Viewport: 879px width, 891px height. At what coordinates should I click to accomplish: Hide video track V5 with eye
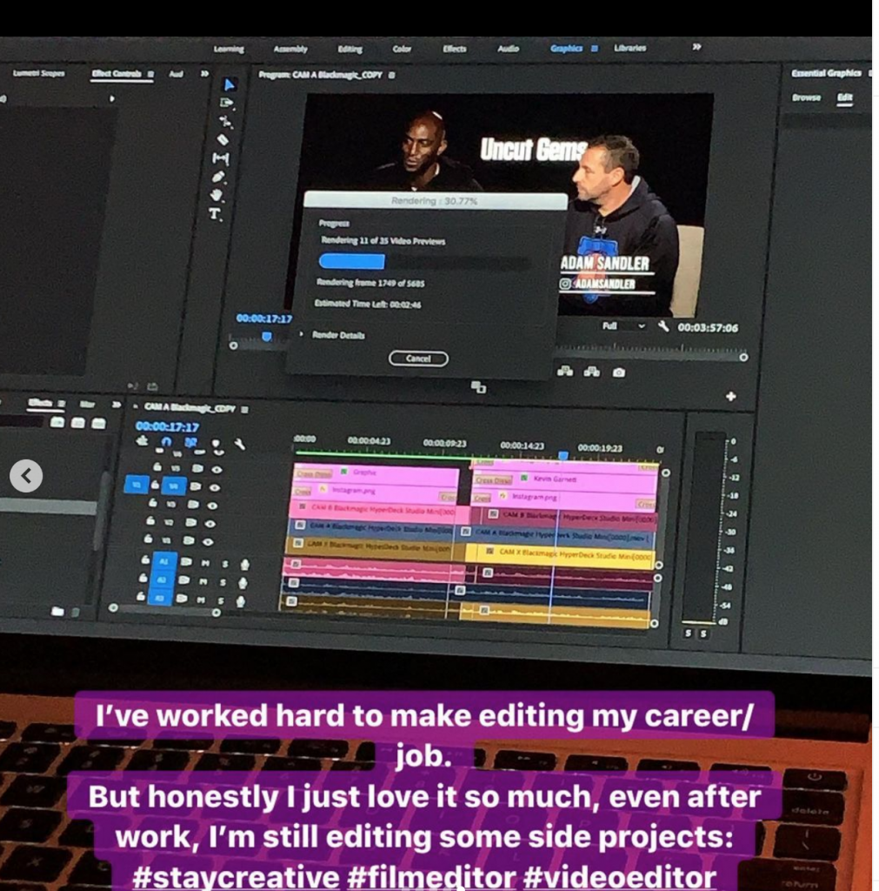pos(216,470)
